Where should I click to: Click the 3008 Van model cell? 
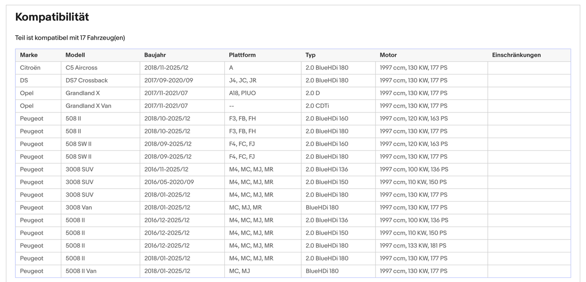79,208
